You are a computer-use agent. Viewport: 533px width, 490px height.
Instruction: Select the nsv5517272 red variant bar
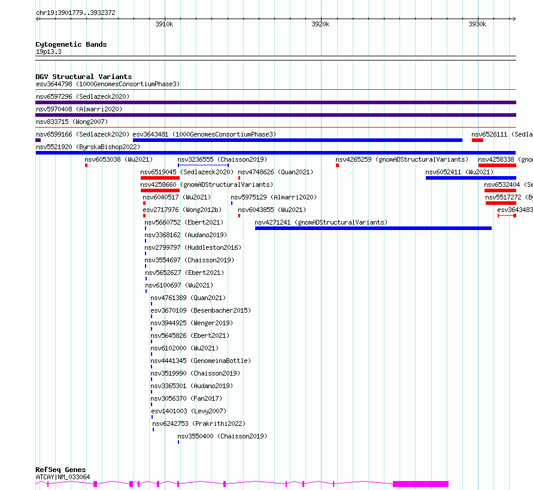(x=501, y=203)
